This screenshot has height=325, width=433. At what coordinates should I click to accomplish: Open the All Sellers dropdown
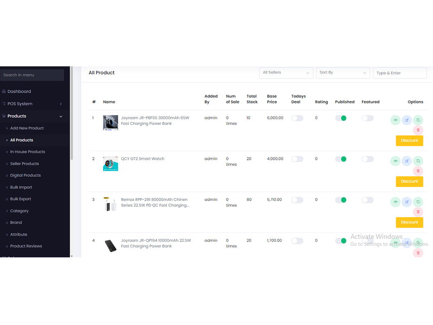point(286,73)
